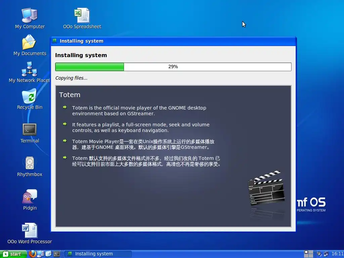
Task: Launch the Rhythmbox music player icon
Action: point(30,167)
